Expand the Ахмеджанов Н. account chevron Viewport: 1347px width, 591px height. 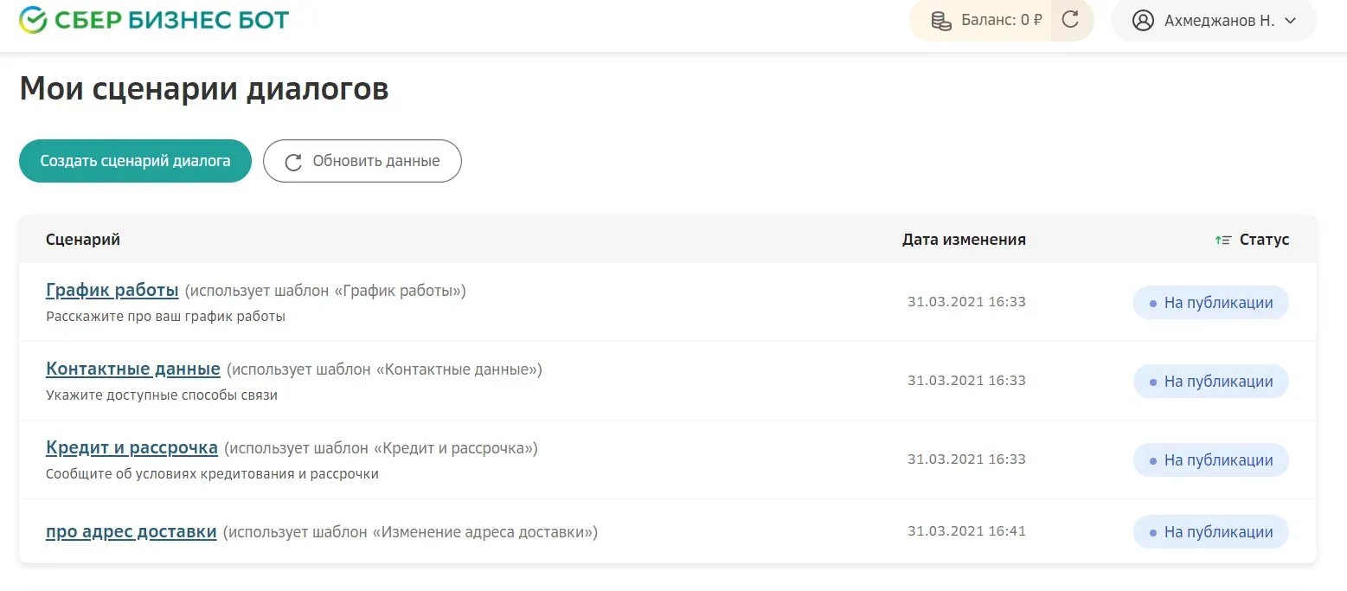point(1291,21)
